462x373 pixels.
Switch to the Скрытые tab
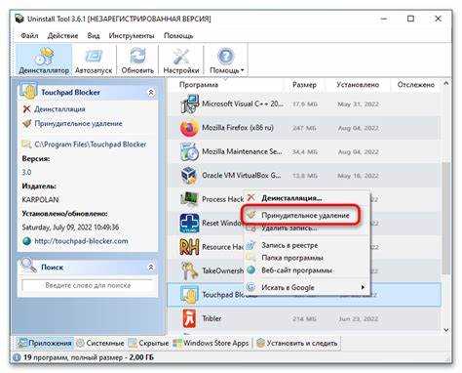coord(149,343)
